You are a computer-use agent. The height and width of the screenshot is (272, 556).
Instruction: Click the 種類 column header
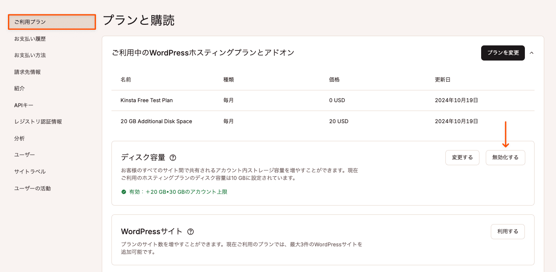tap(228, 80)
